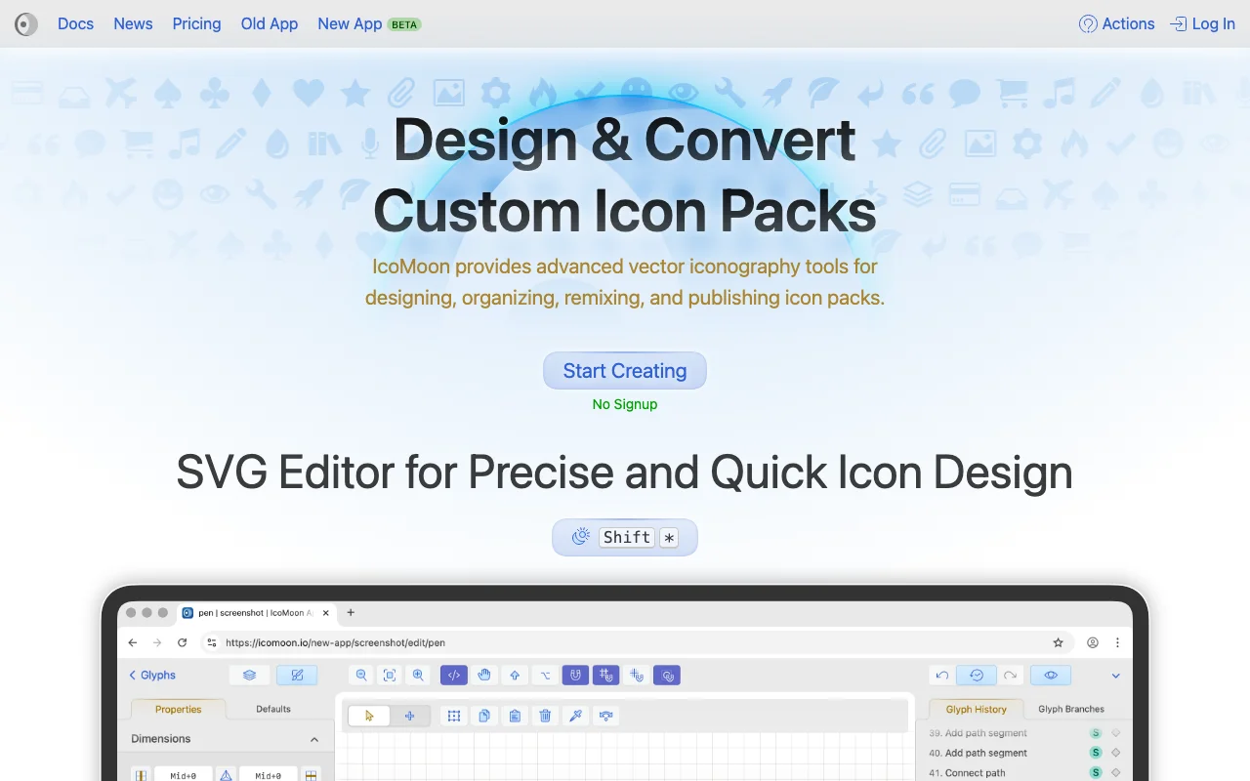Viewport: 1250px width, 781px height.
Task: Select the plus add-point tool
Action: coord(409,716)
